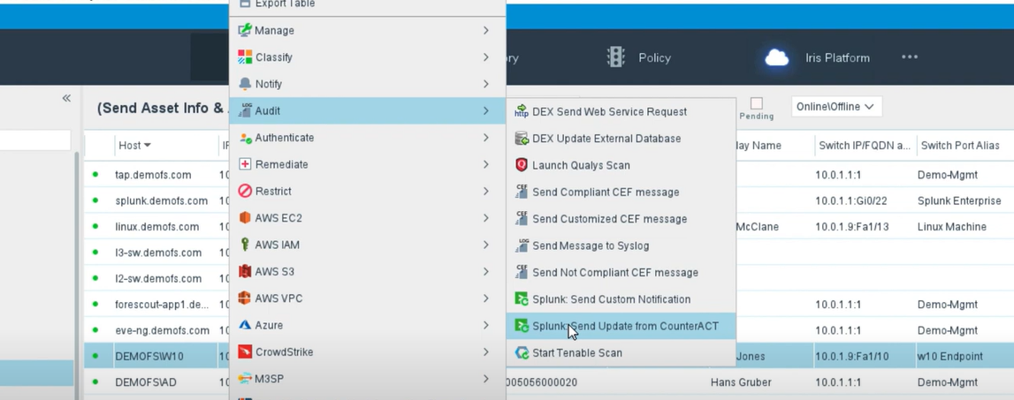Click the search field in left sidebar
Viewport: 1014px width, 400px height.
[35, 140]
